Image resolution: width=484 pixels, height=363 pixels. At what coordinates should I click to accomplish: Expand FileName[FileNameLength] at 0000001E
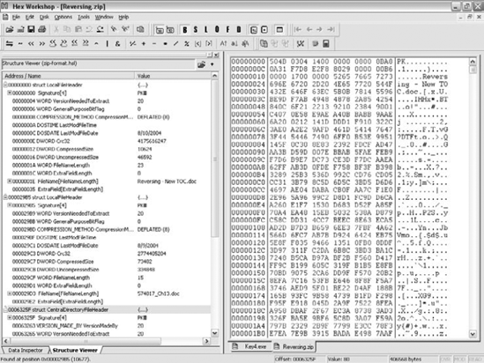click(10, 181)
